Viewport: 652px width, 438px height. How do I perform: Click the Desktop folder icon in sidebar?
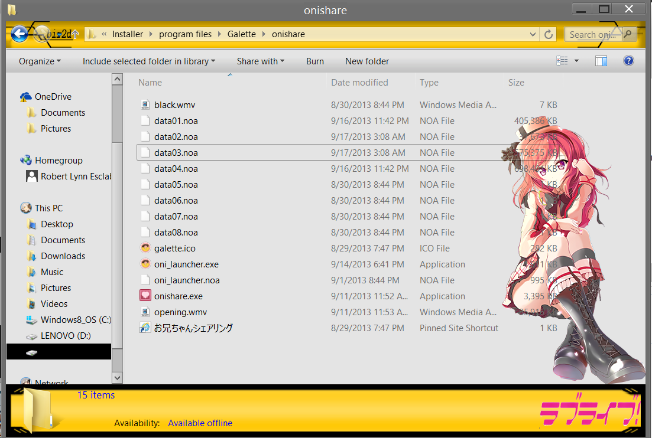pos(31,224)
